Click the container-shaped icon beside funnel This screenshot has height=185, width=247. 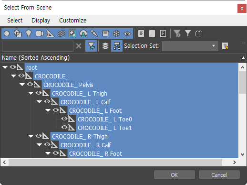click(199, 33)
